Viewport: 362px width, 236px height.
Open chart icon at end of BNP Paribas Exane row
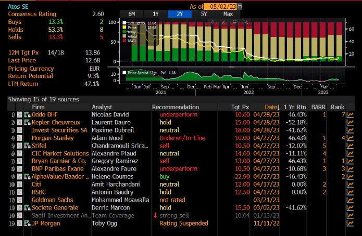tap(350, 169)
